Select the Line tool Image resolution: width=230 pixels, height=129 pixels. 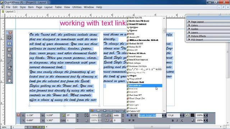coord(9,62)
